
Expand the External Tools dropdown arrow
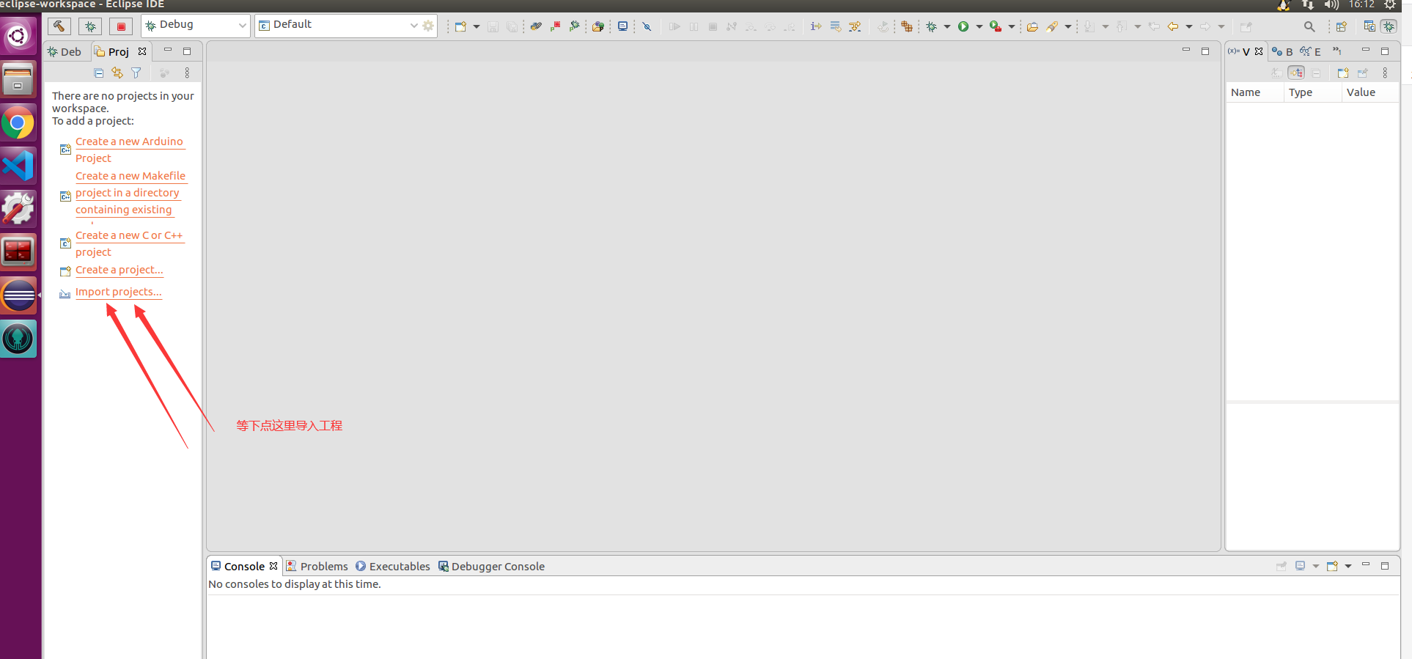click(x=1012, y=26)
